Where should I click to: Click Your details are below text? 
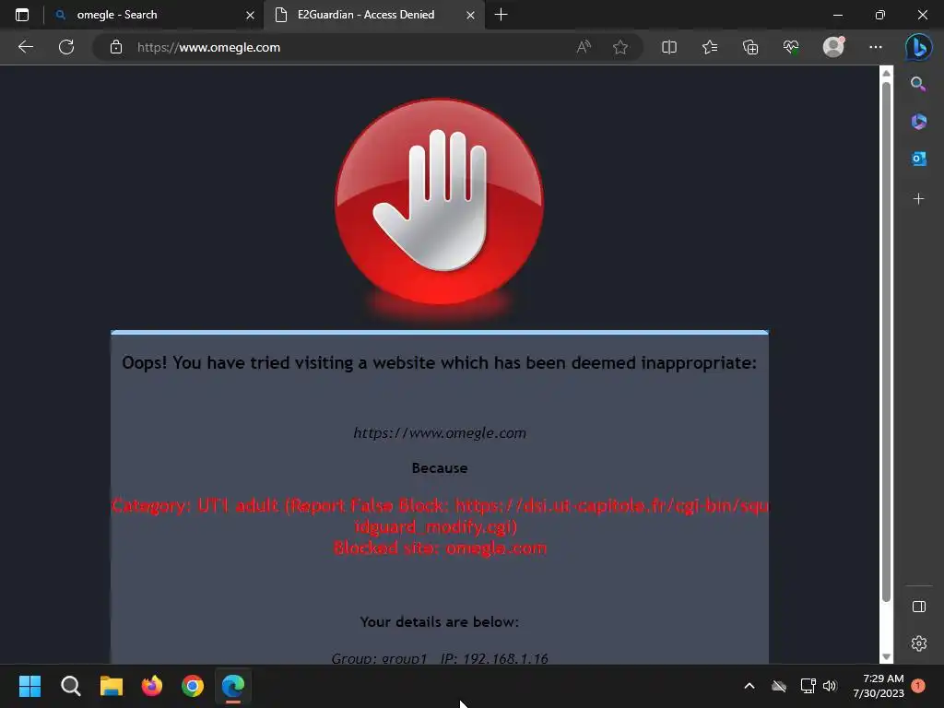[440, 622]
